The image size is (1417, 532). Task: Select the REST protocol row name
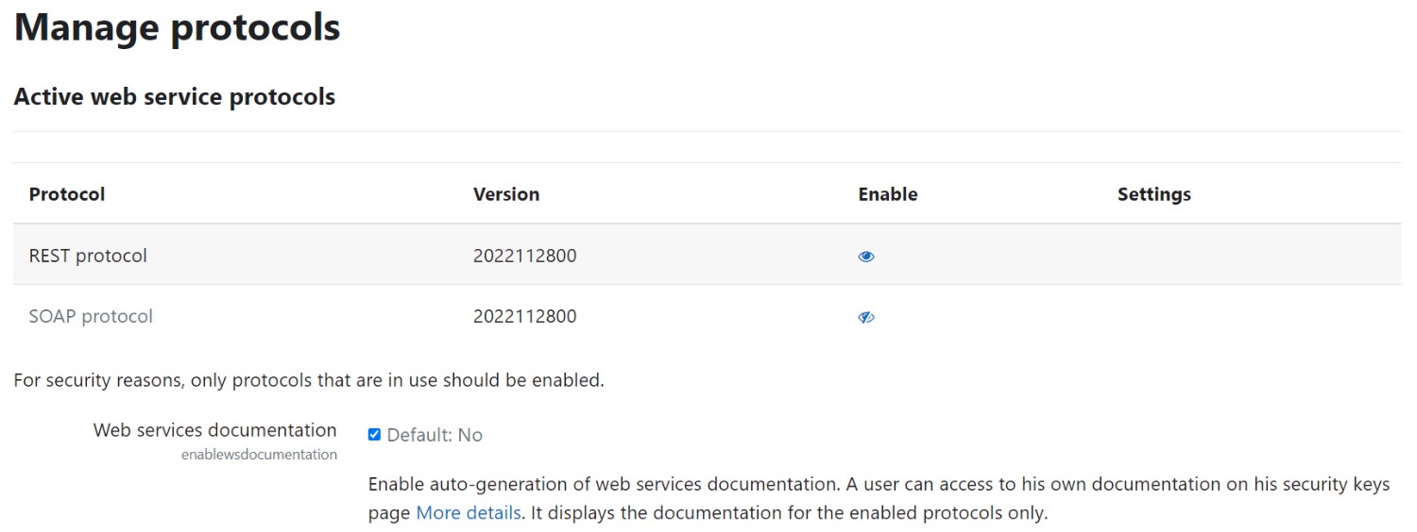(x=88, y=256)
